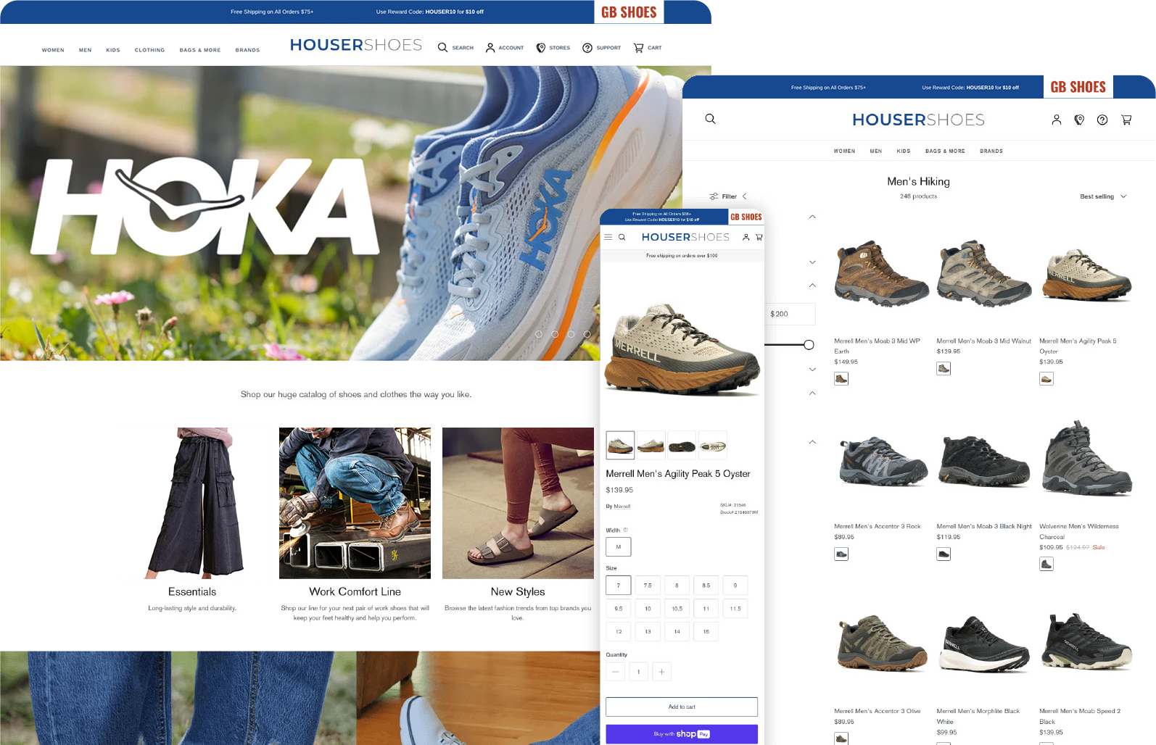Screen dimensions: 1156x745
Task: Click Buy with Shop Pay button
Action: 682,734
